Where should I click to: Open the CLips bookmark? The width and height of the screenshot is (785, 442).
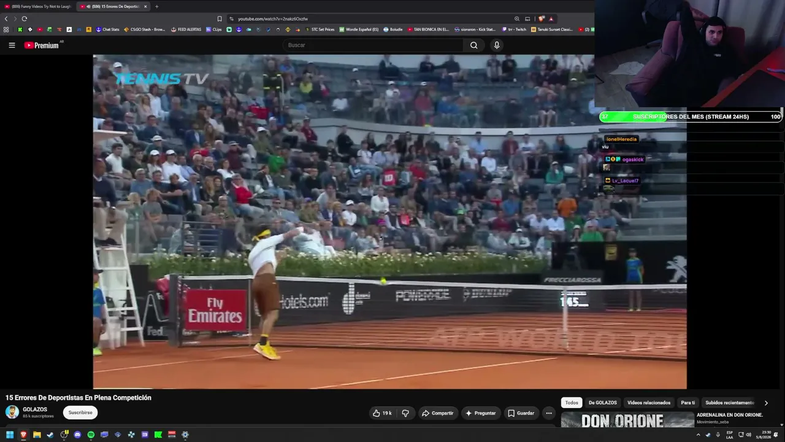click(x=214, y=29)
